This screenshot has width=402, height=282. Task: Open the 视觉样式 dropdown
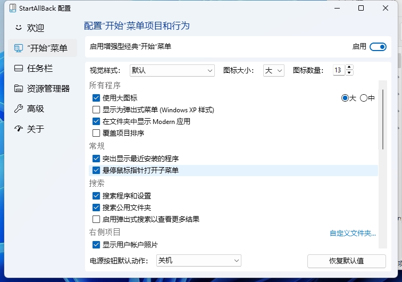tap(172, 70)
